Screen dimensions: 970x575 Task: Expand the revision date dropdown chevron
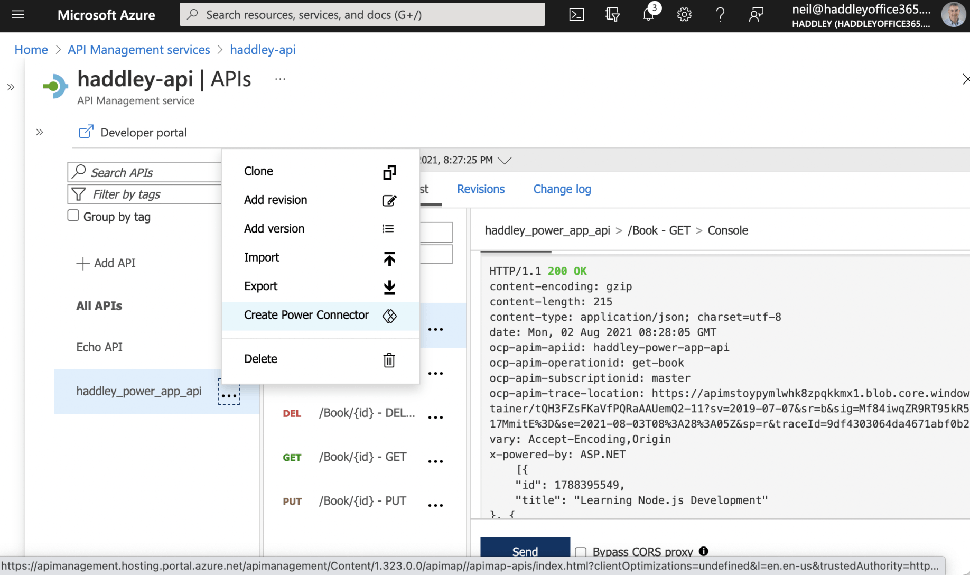click(505, 160)
